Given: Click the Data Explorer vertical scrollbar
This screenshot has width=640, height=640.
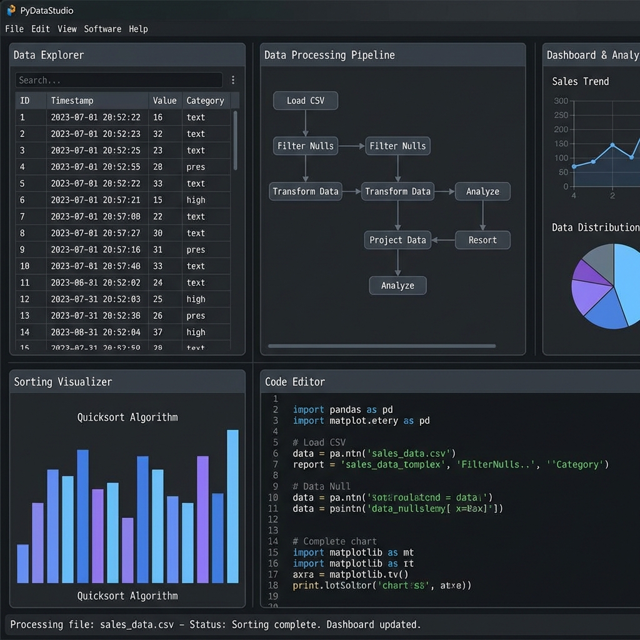Looking at the screenshot, I should 235,141.
